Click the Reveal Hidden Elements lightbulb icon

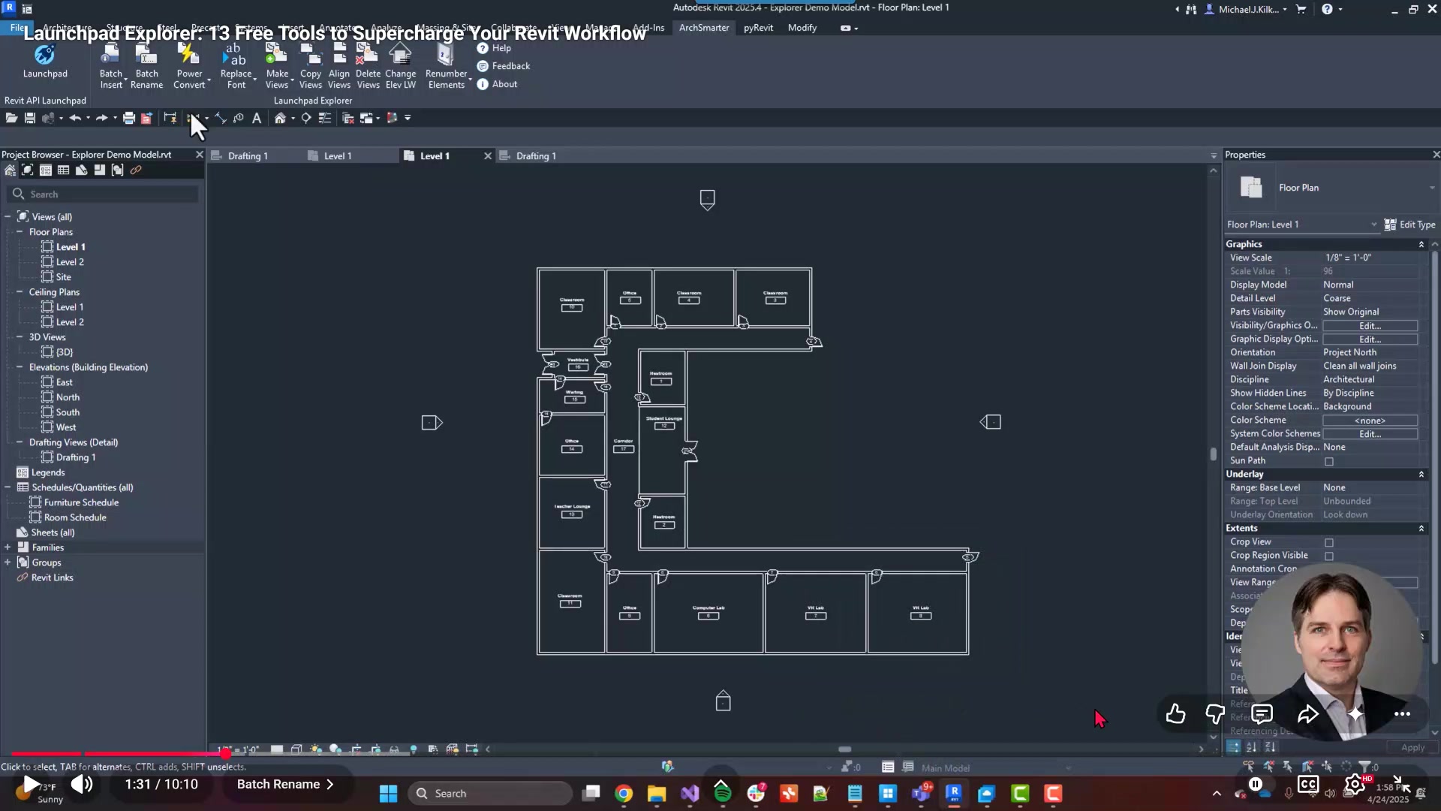(414, 749)
